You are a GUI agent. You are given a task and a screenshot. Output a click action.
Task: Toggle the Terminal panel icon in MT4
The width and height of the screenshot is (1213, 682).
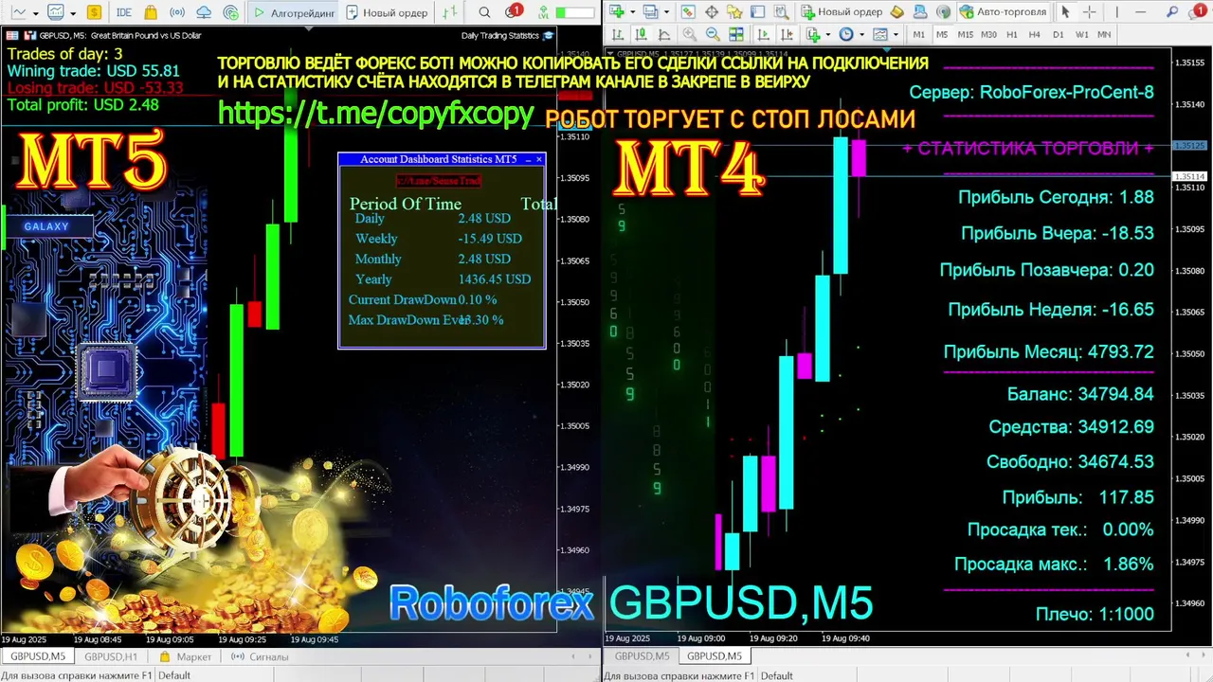click(757, 11)
